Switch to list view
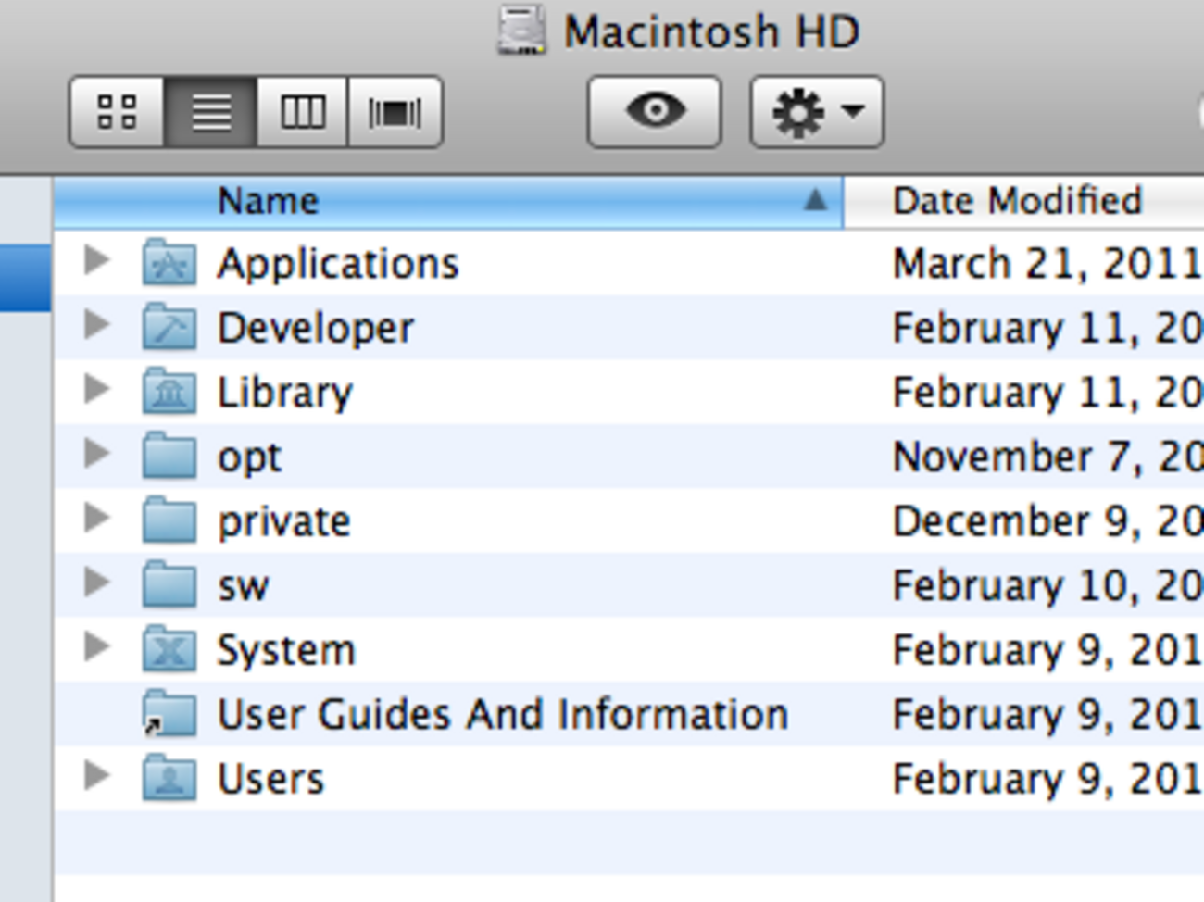 (x=211, y=112)
